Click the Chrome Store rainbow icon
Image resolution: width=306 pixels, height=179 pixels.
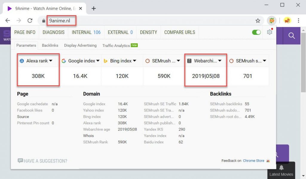point(268,161)
